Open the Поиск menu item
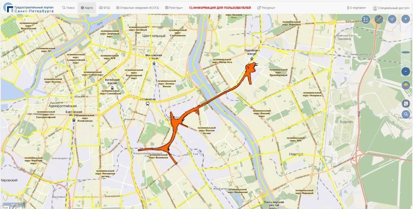 [x=68, y=8]
